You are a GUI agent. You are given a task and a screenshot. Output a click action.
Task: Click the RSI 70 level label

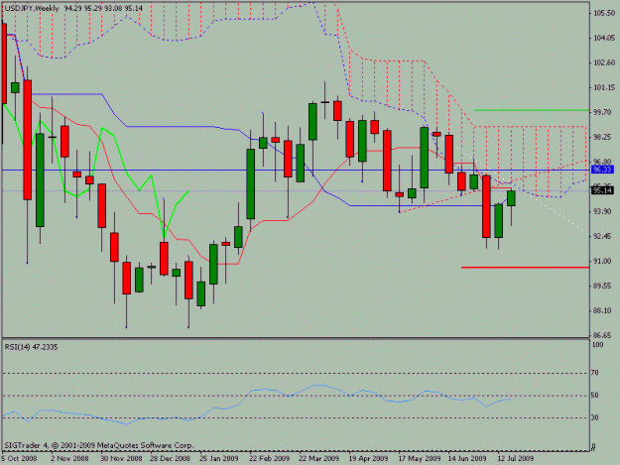coord(594,373)
